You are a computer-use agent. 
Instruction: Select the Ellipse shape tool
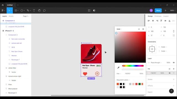22,10
